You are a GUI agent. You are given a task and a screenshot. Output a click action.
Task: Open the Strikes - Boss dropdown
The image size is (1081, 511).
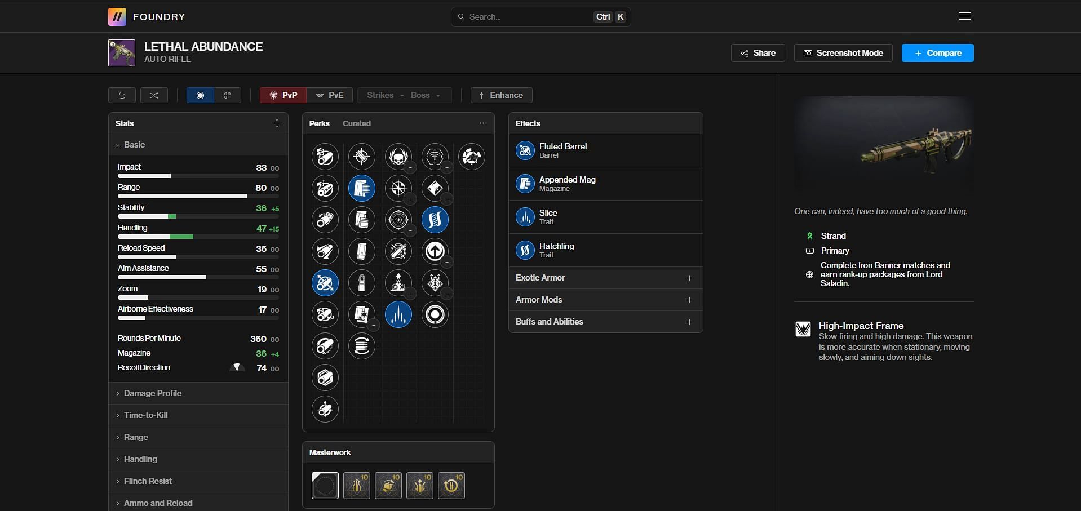point(404,95)
